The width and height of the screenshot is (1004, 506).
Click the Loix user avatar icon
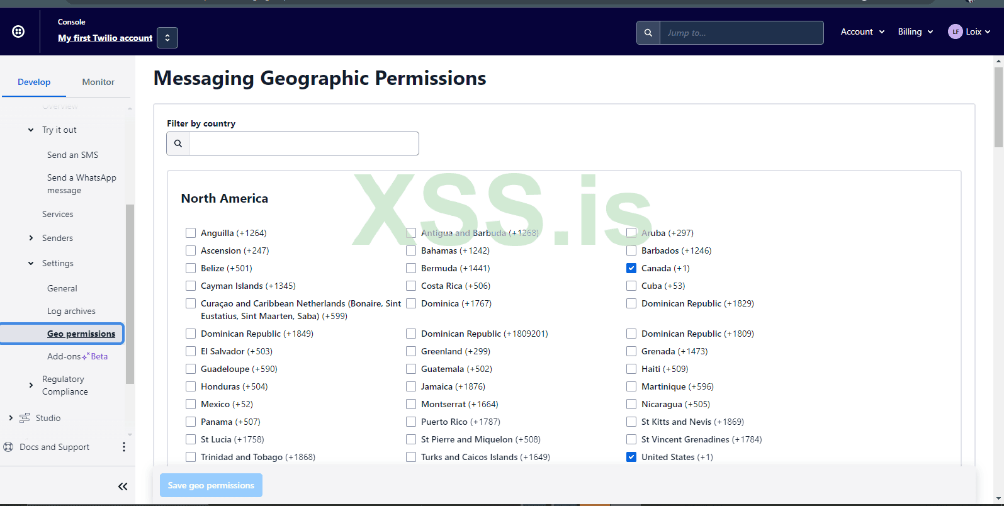(x=955, y=31)
